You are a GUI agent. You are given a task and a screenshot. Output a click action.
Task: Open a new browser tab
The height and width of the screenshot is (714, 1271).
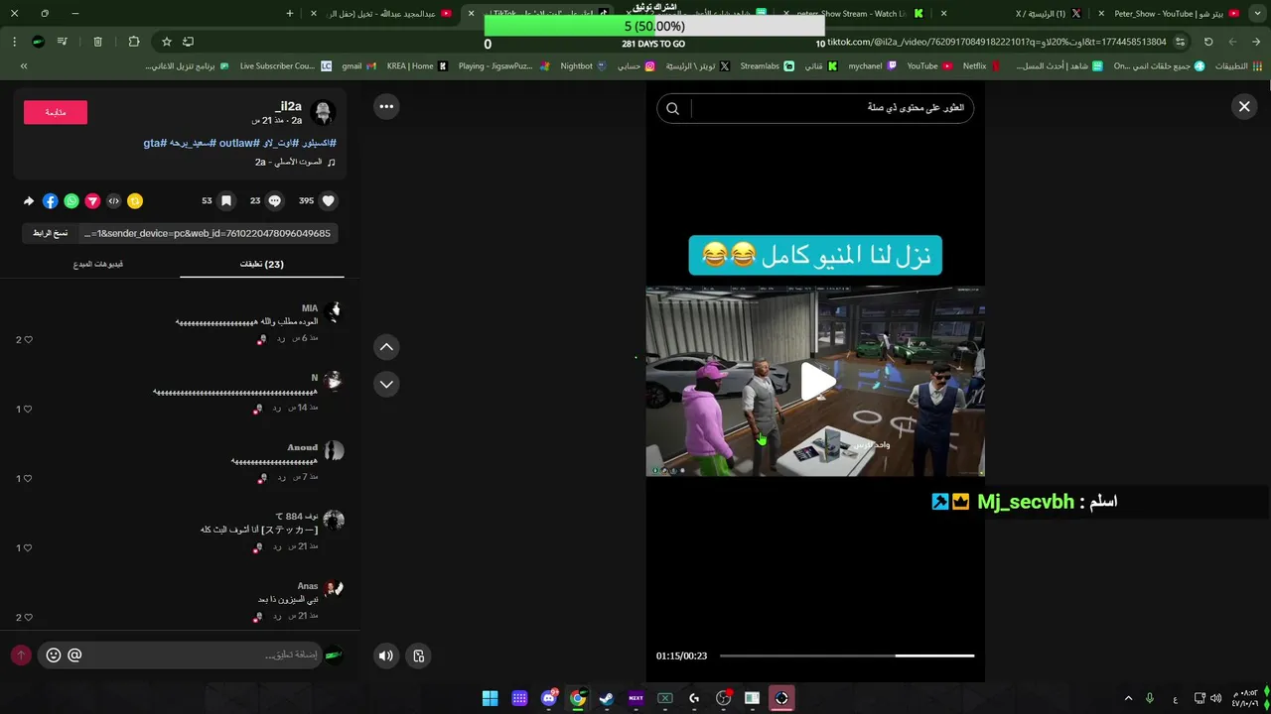pyautogui.click(x=290, y=14)
